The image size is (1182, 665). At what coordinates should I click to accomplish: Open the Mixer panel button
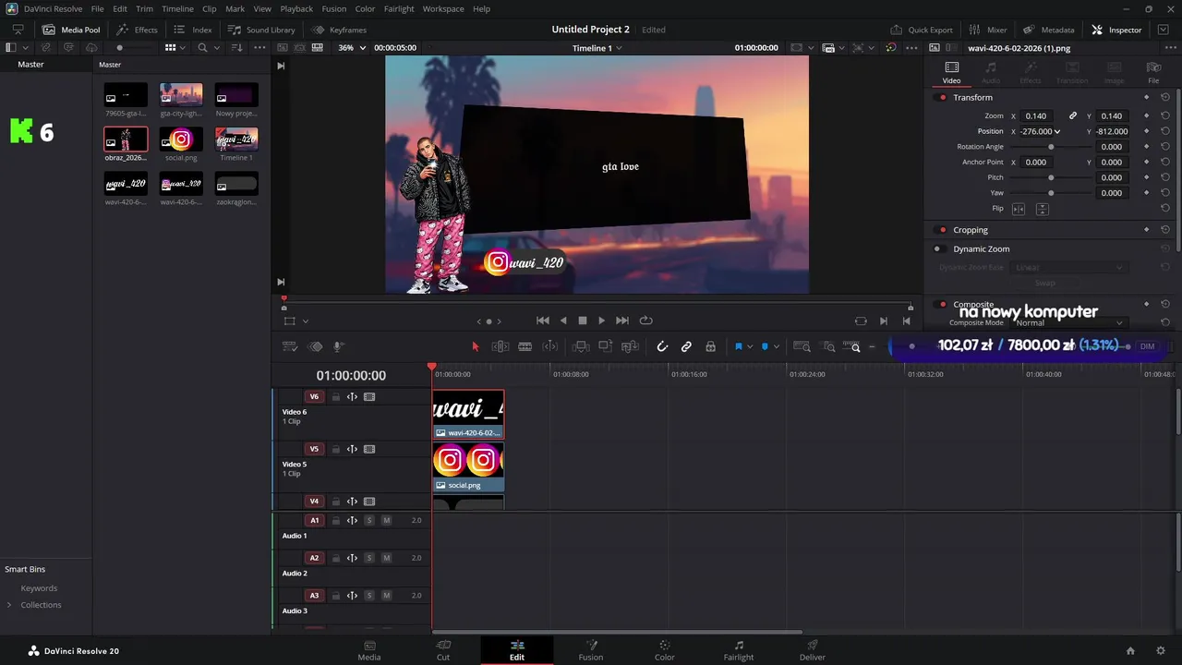[x=988, y=30]
